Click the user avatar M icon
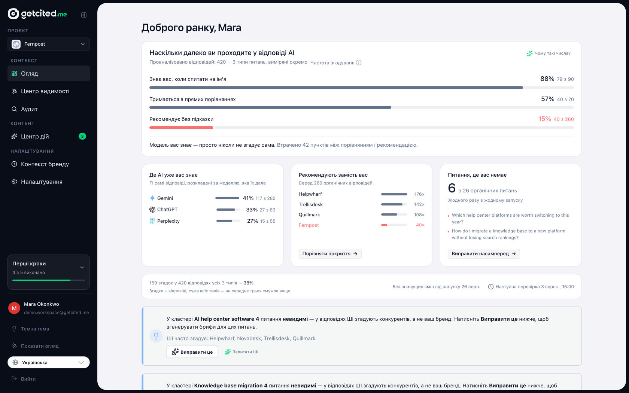629x393 pixels. [14, 308]
